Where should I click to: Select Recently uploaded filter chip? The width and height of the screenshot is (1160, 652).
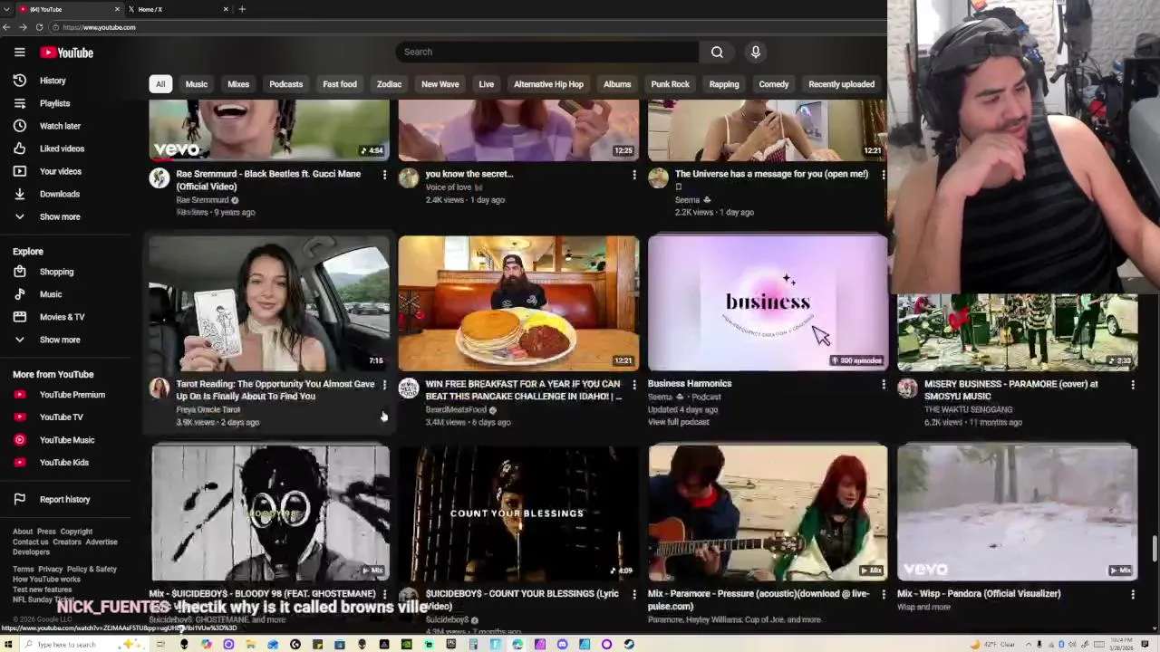tap(841, 84)
